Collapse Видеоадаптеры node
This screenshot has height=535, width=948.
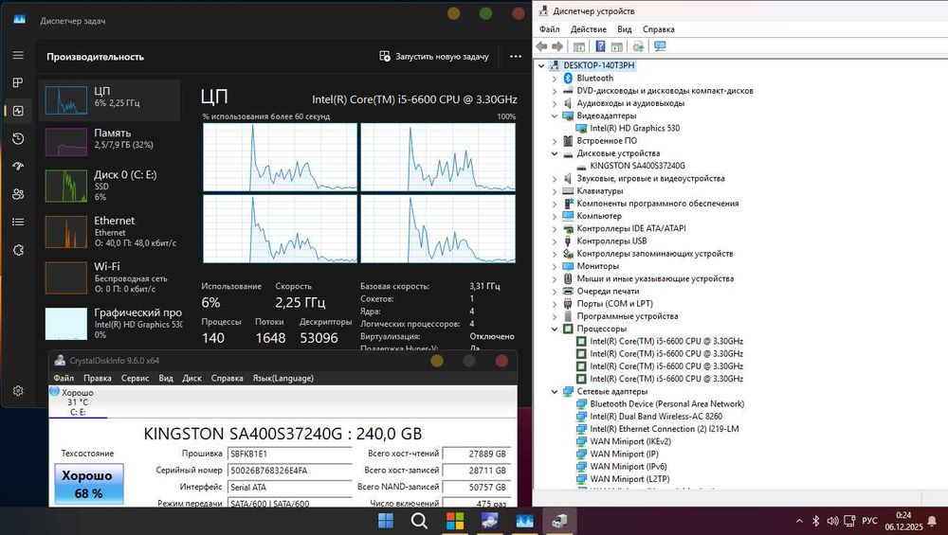point(555,116)
